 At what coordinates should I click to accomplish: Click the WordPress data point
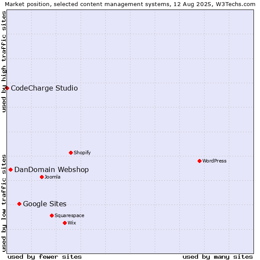199,161
